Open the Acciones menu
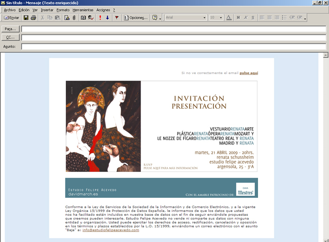The image size is (329, 242). [x=103, y=10]
